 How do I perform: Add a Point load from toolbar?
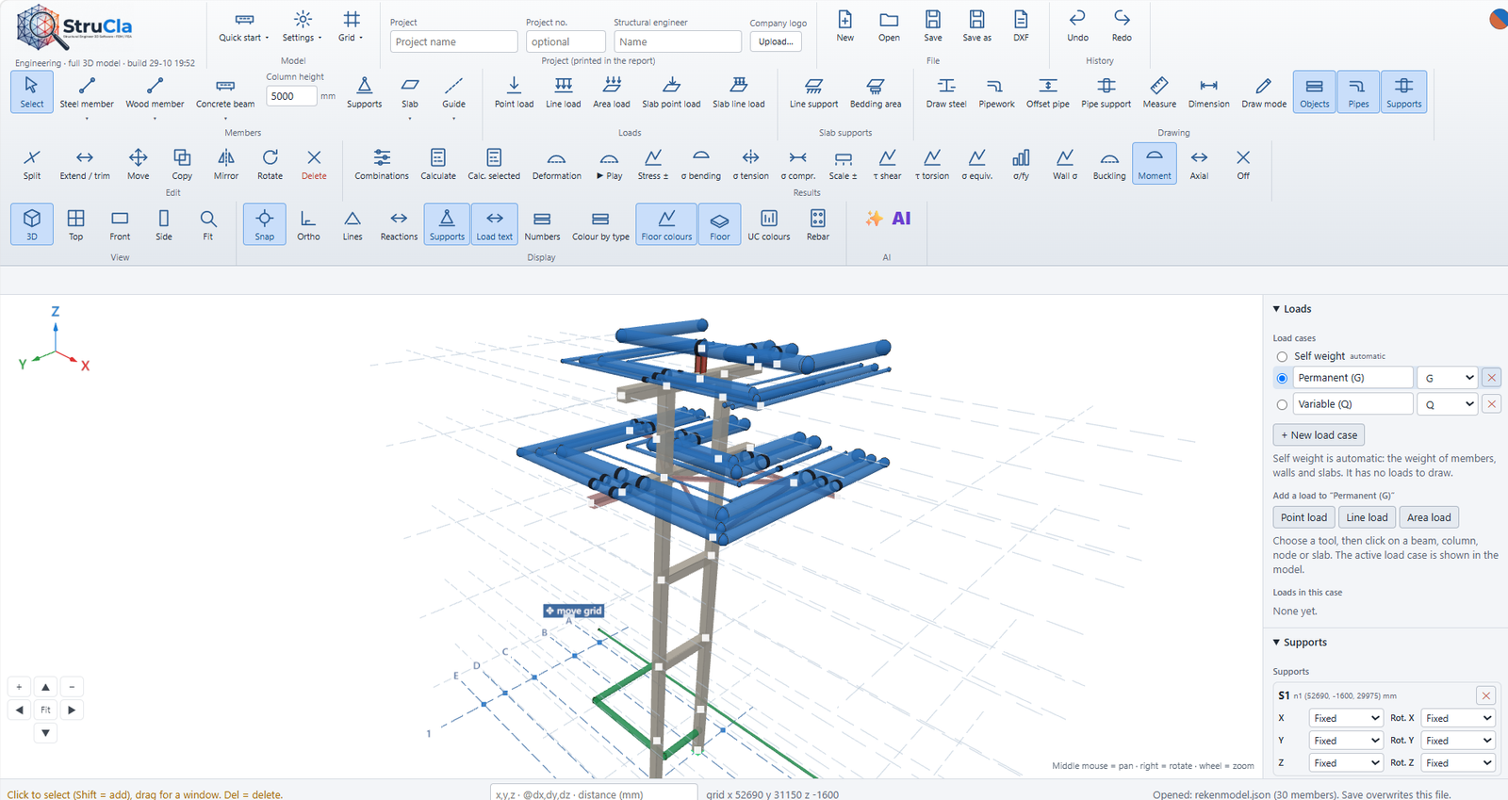(x=514, y=92)
